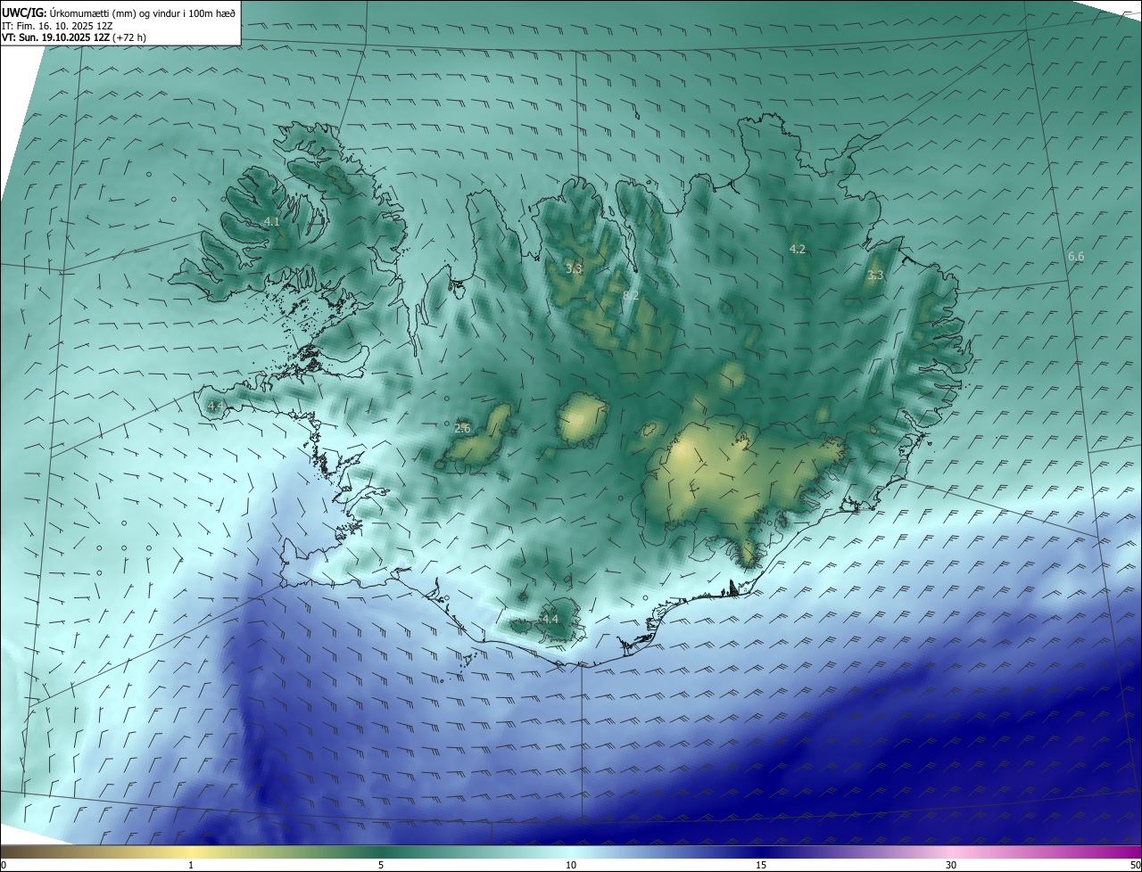This screenshot has width=1142, height=872.
Task: Click the 5 tick on the color scale
Action: 381,866
